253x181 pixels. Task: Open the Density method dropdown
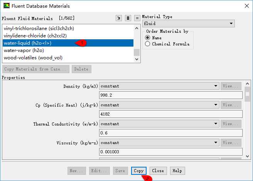159,86
